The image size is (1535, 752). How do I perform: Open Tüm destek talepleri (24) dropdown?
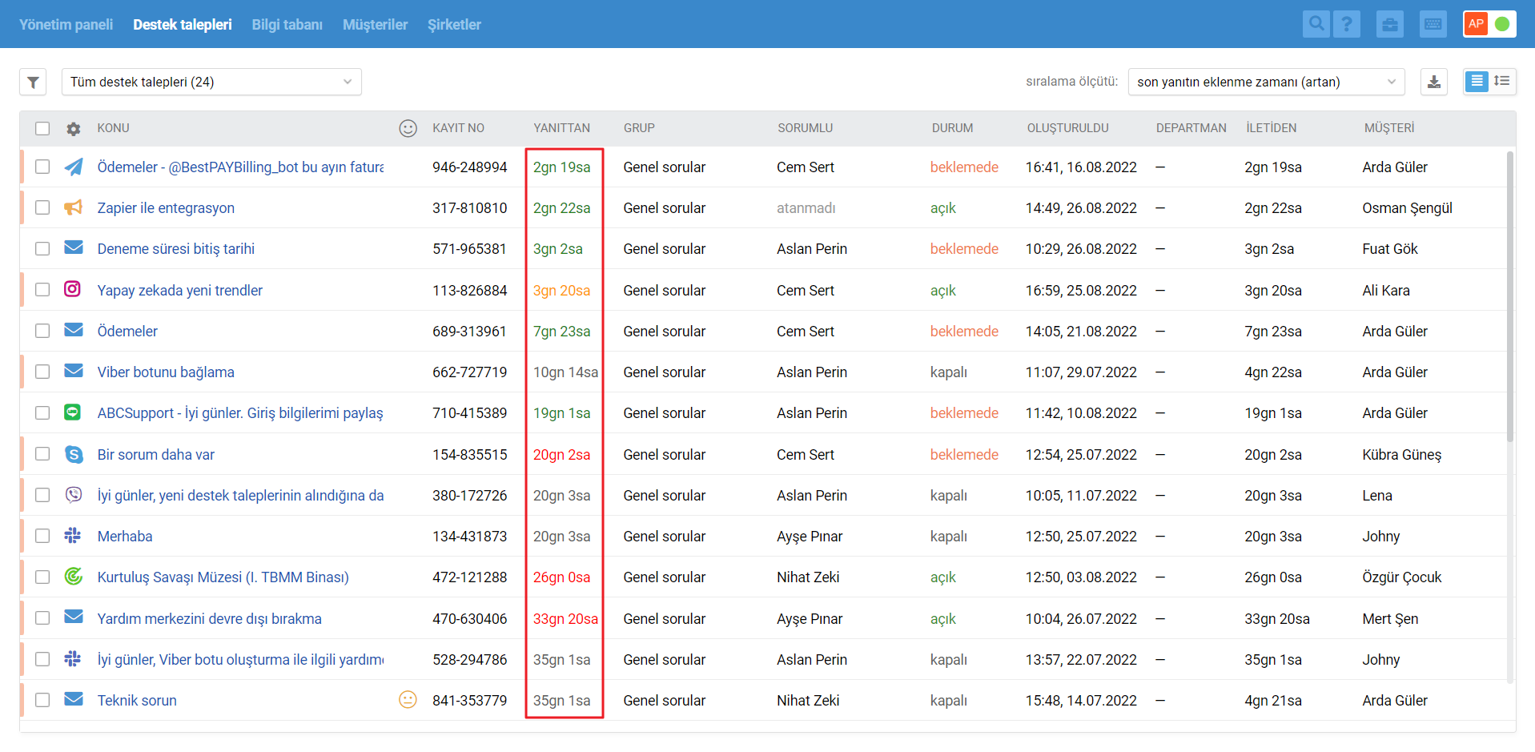pos(211,82)
